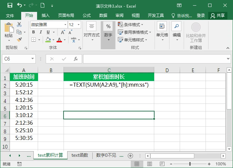Click the formula bar input field
Viewport: 233px width, 168px height.
(155, 59)
